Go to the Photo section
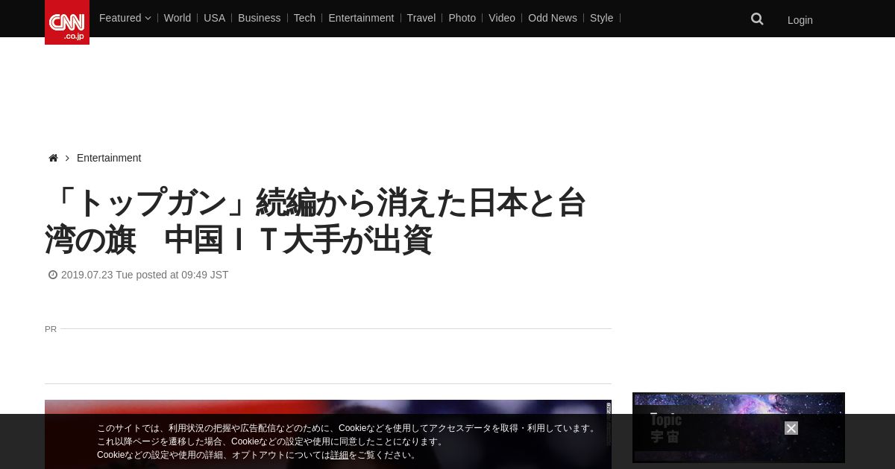895x469 pixels. pyautogui.click(x=462, y=18)
